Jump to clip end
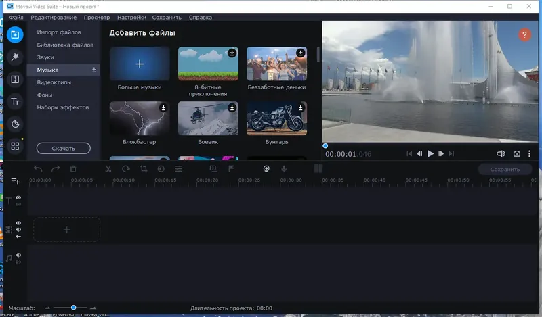 click(451, 154)
